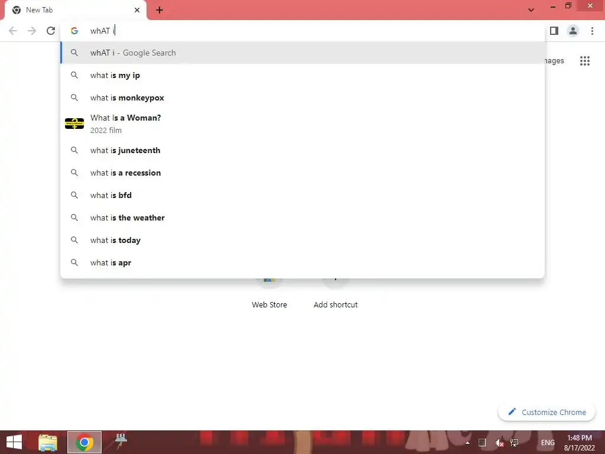The height and width of the screenshot is (454, 605).
Task: Select 'whAT i - Google Search' suggestion
Action: click(302, 53)
